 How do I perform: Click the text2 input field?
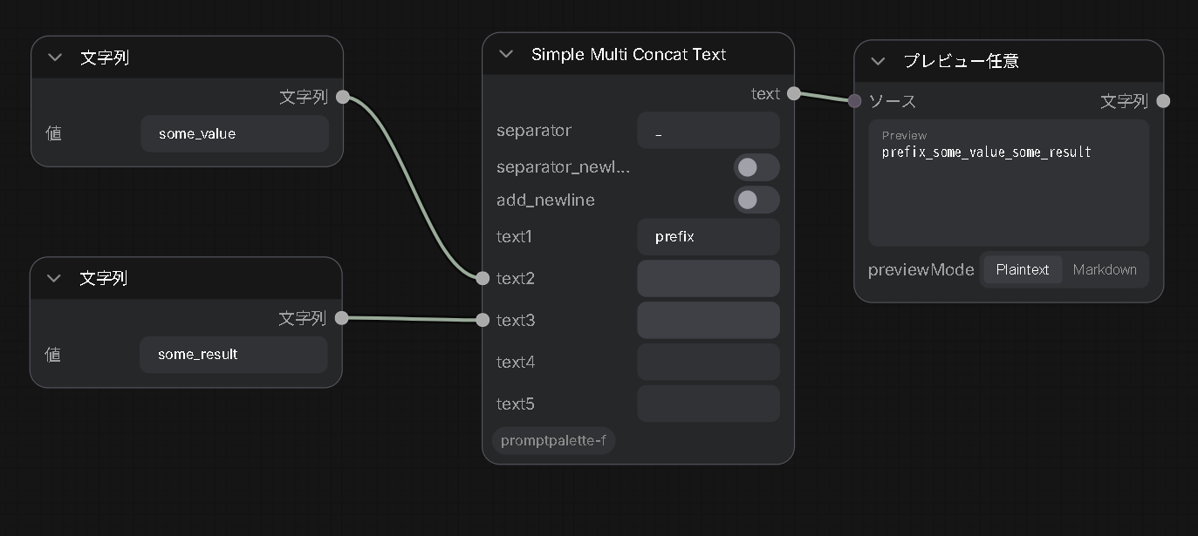(x=709, y=279)
